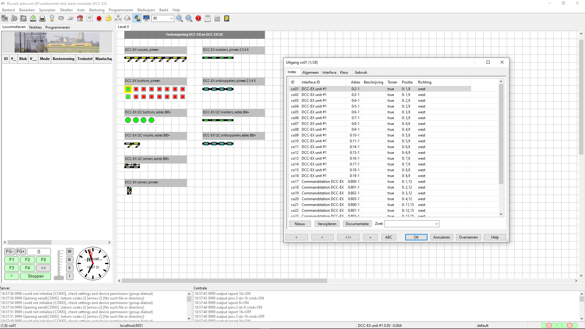Expand more function keys with >> button
Image resolution: width=585 pixels, height=329 pixels.
tap(43, 268)
